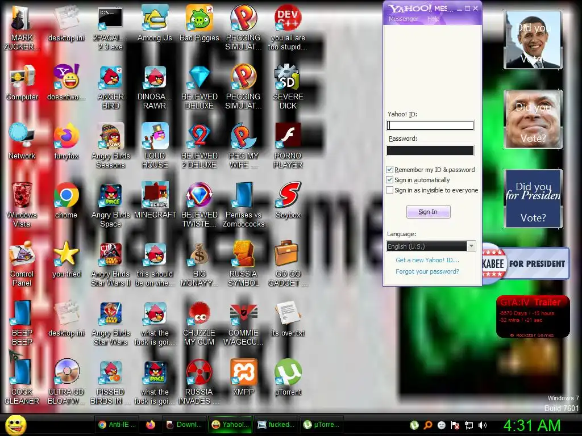Image resolution: width=582 pixels, height=436 pixels.
Task: Open the Messenger menu in Yahoo window
Action: 404,19
